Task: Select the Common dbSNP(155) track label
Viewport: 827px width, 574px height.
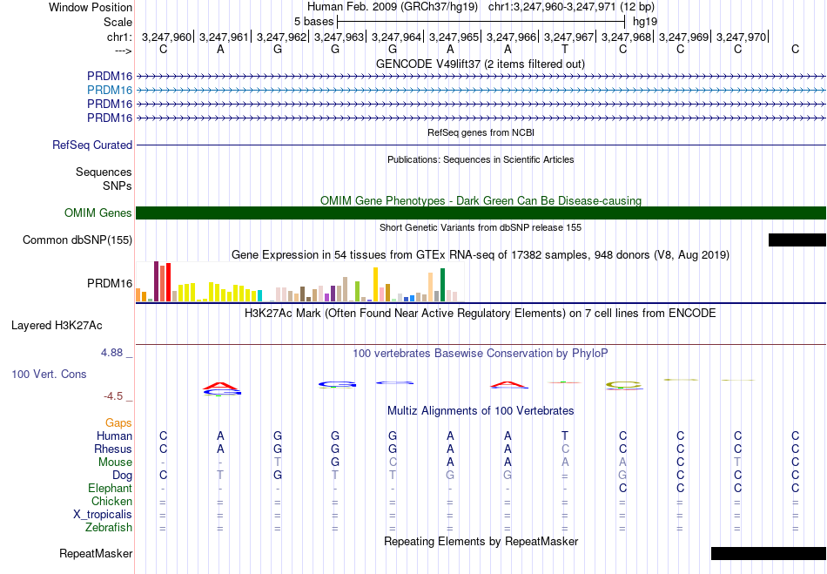Action: point(77,240)
